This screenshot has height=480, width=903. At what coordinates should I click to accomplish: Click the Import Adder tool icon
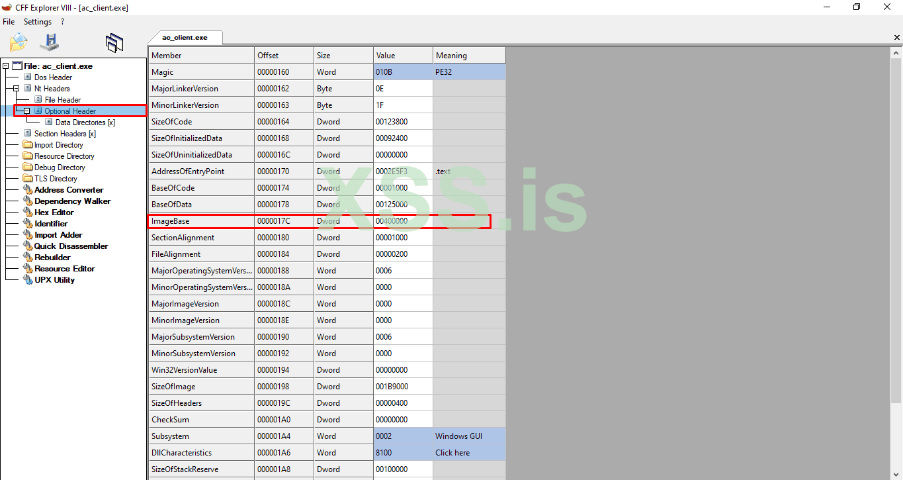point(28,235)
